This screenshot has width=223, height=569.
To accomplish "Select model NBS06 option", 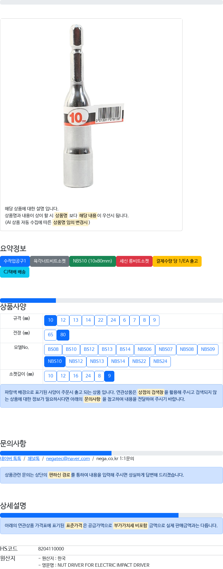I will click(145, 349).
